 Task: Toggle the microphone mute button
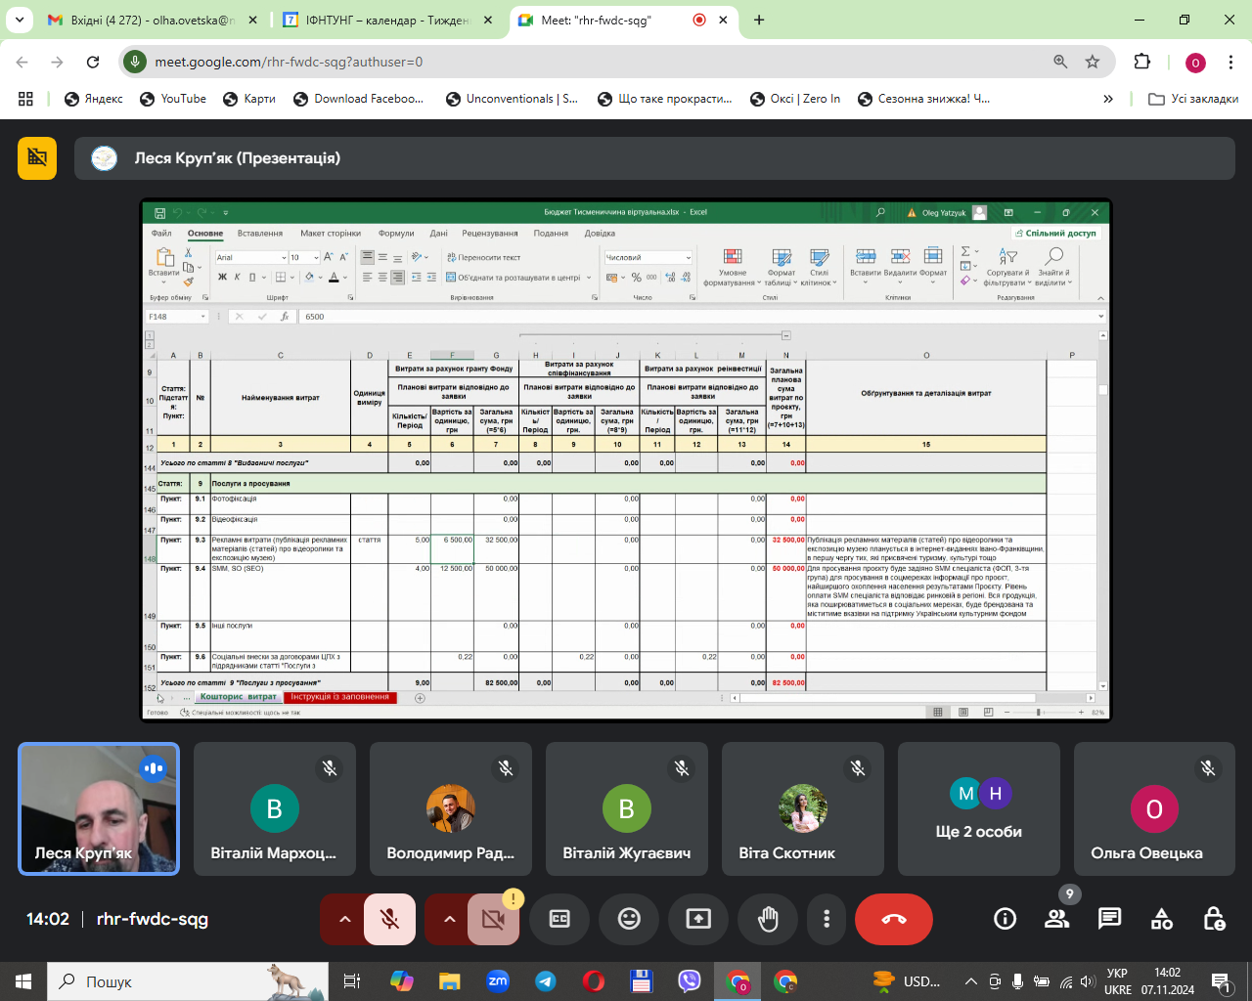(389, 919)
